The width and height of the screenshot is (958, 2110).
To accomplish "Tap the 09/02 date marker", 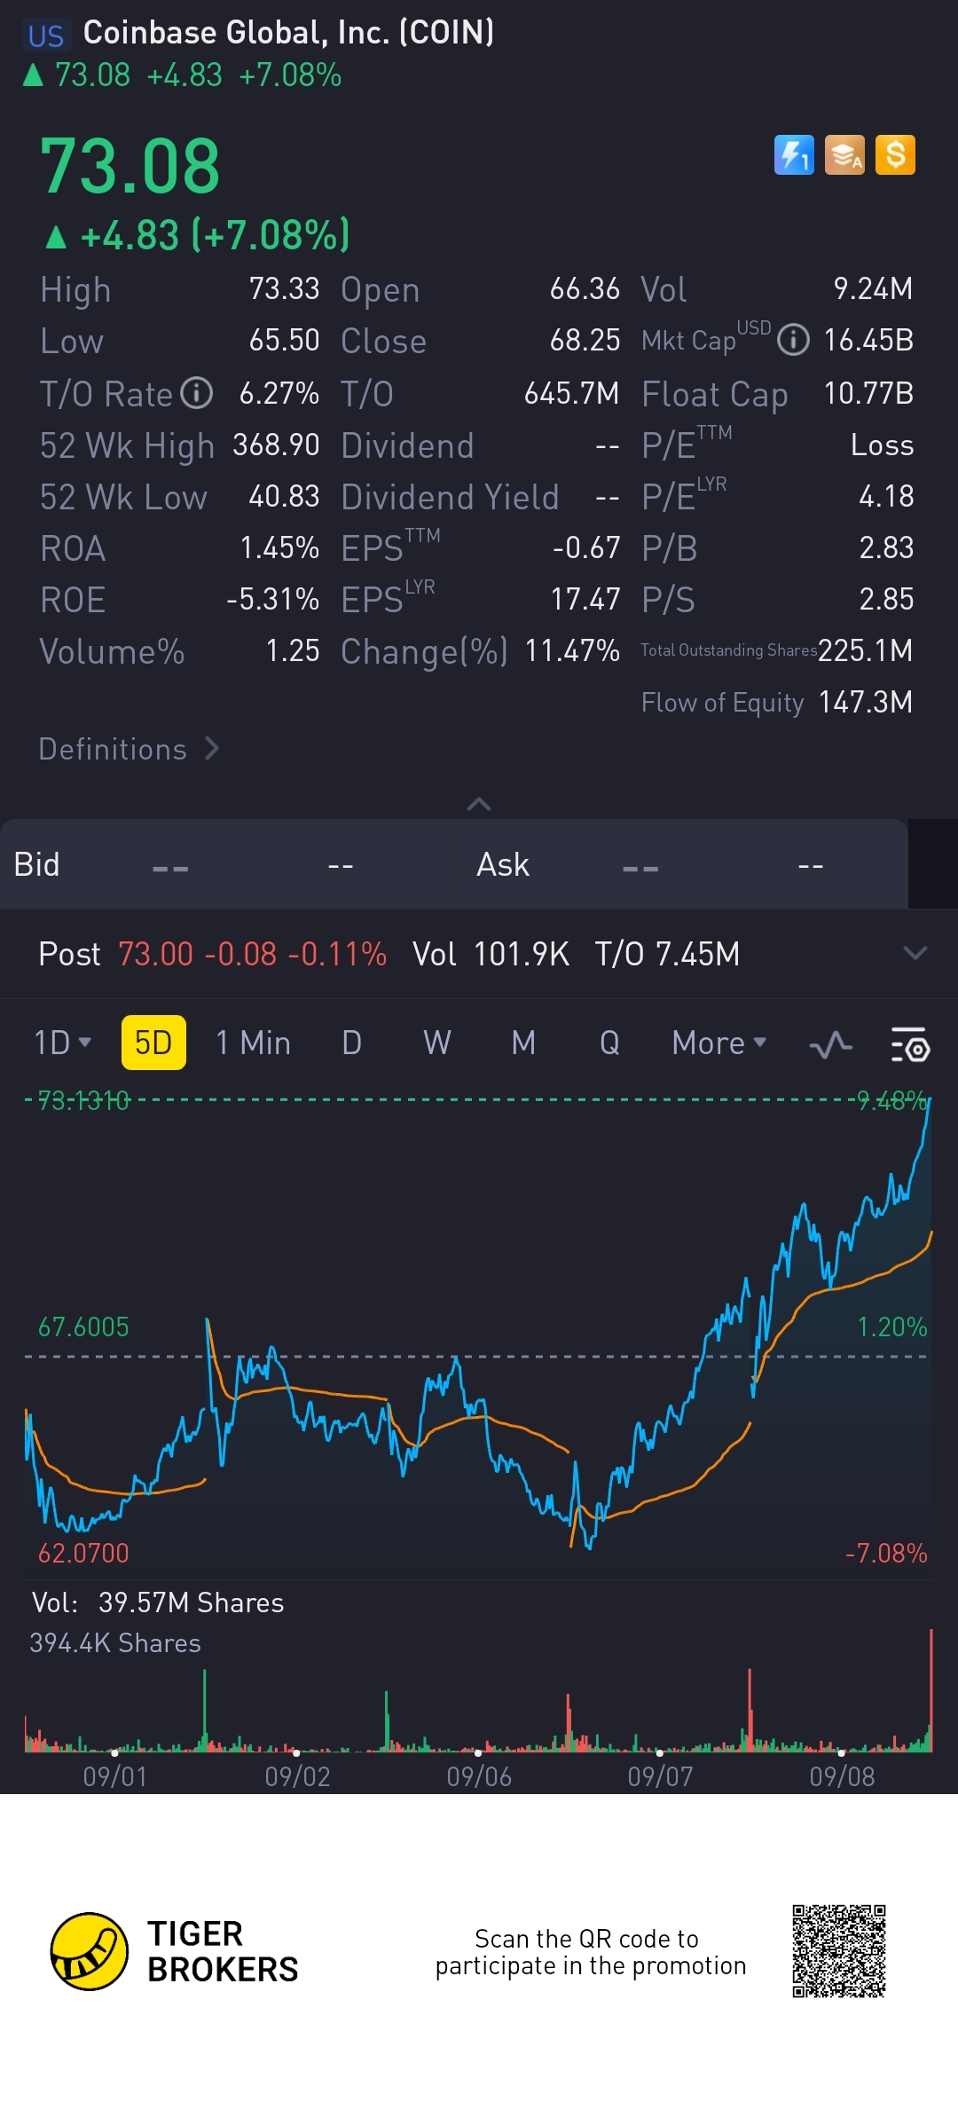I will [x=297, y=1776].
